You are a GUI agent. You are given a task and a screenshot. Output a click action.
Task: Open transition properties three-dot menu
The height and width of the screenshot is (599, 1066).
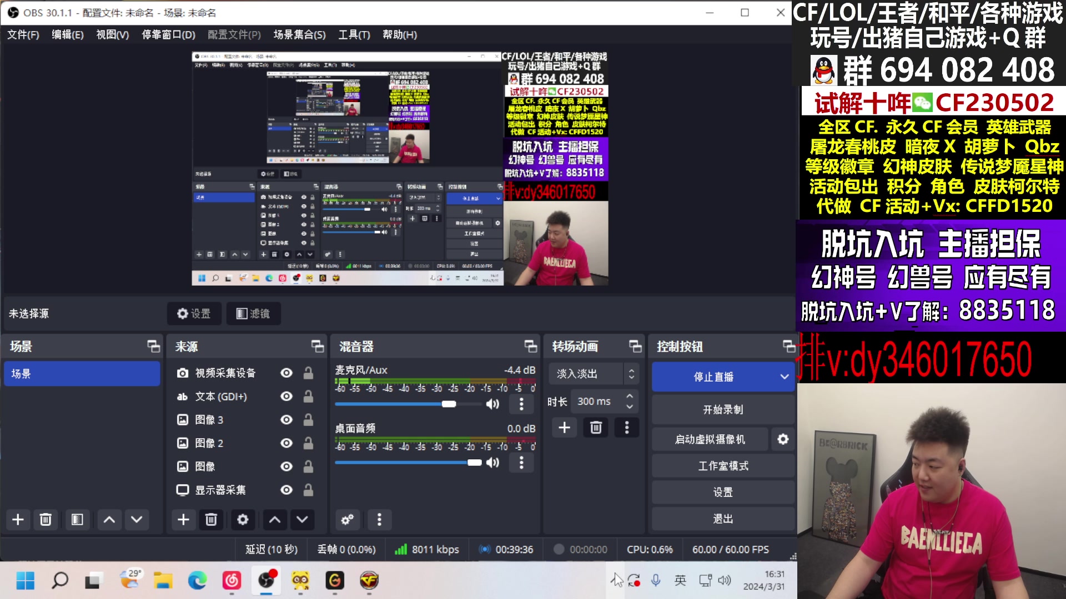click(x=627, y=428)
